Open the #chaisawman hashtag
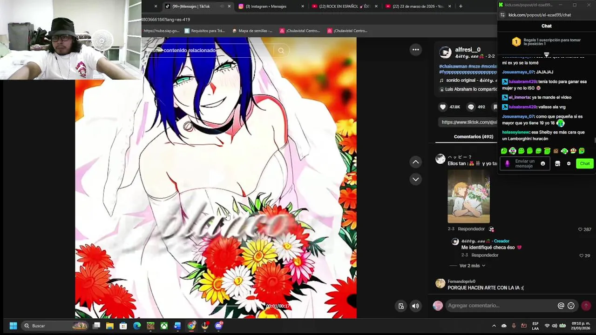596x335 pixels. coord(453,67)
